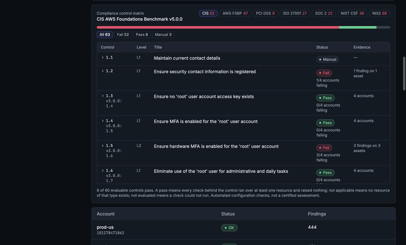Click the Status header in the accounts table
Screen dimensions: 406x245
[x=228, y=214]
